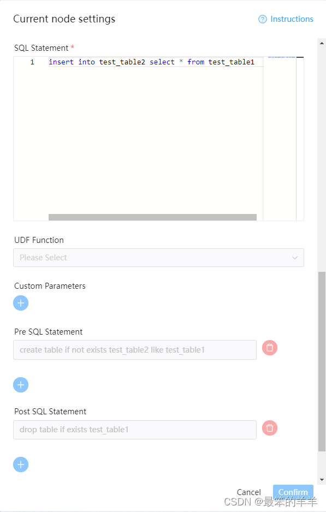Screen dimensions: 326x512
Task: Click the scroll down arrow of panel
Action: coord(322,480)
